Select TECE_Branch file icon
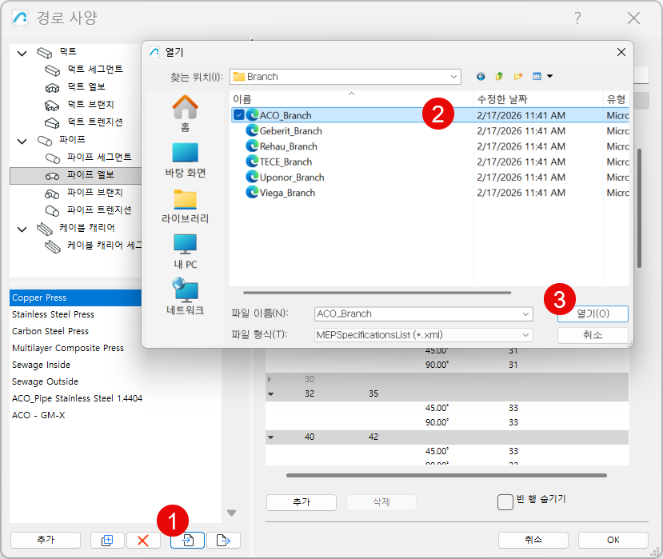The image size is (663, 559). coord(252,162)
